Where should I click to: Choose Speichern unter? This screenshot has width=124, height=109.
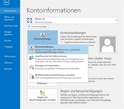pos(10,26)
